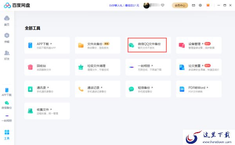235x145 pixels.
Task: Open 论文查重 tool title
Action: coord(194,66)
